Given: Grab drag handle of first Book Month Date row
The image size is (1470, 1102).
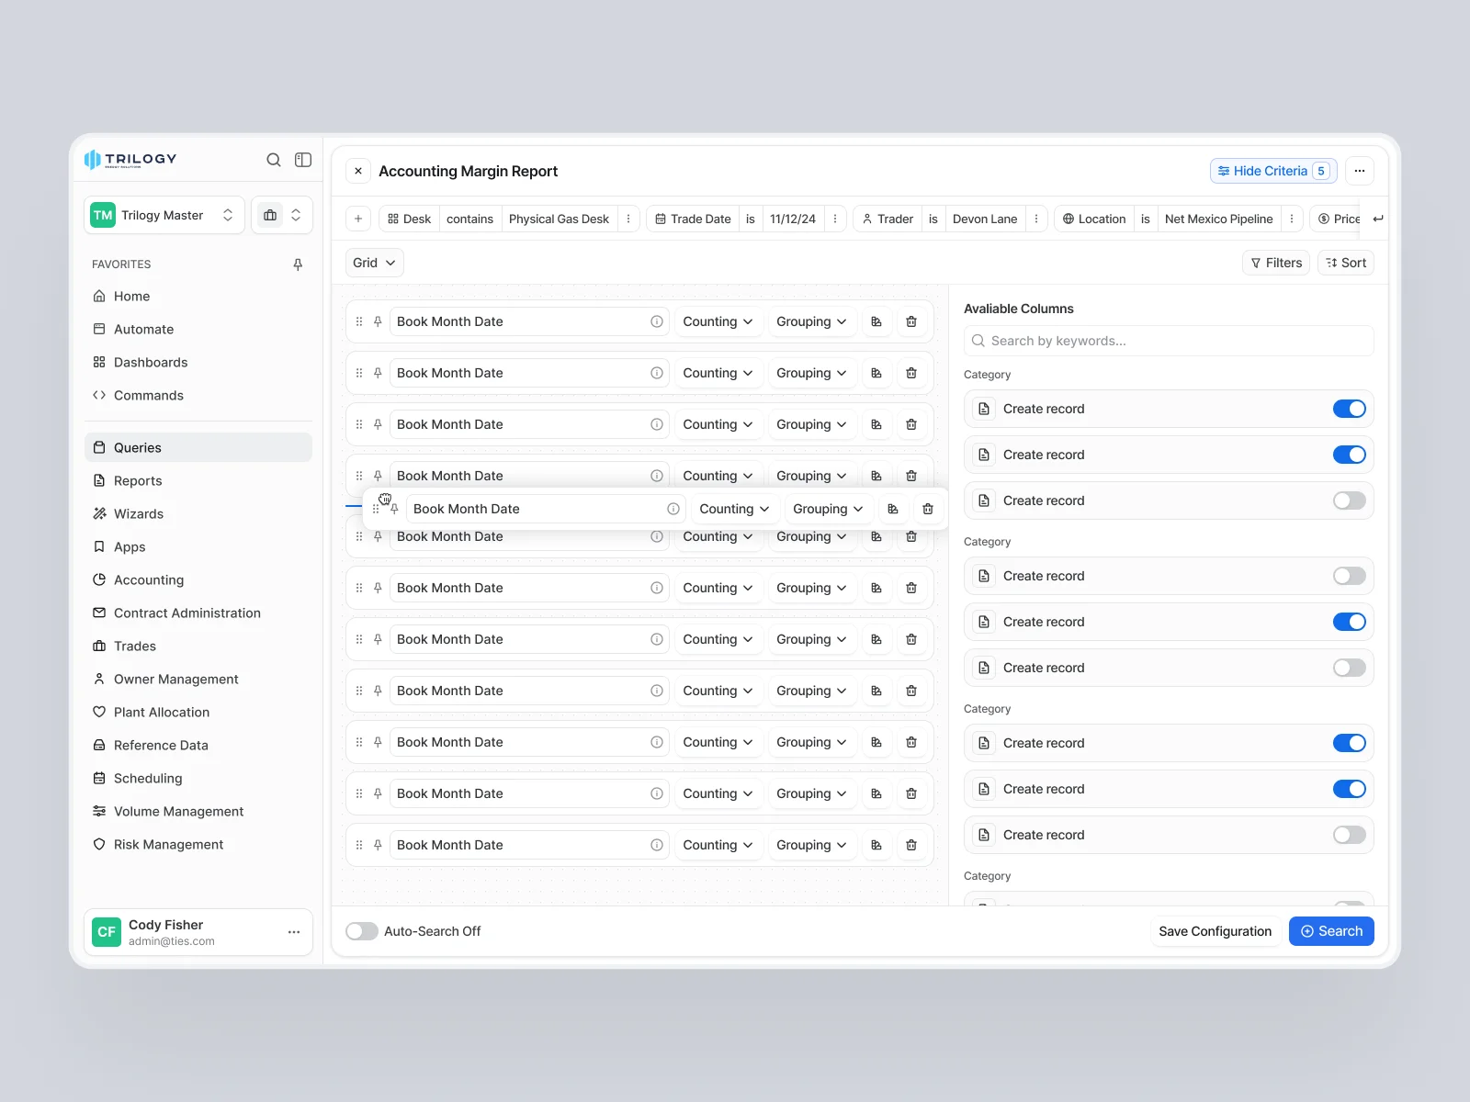Looking at the screenshot, I should pyautogui.click(x=359, y=321).
